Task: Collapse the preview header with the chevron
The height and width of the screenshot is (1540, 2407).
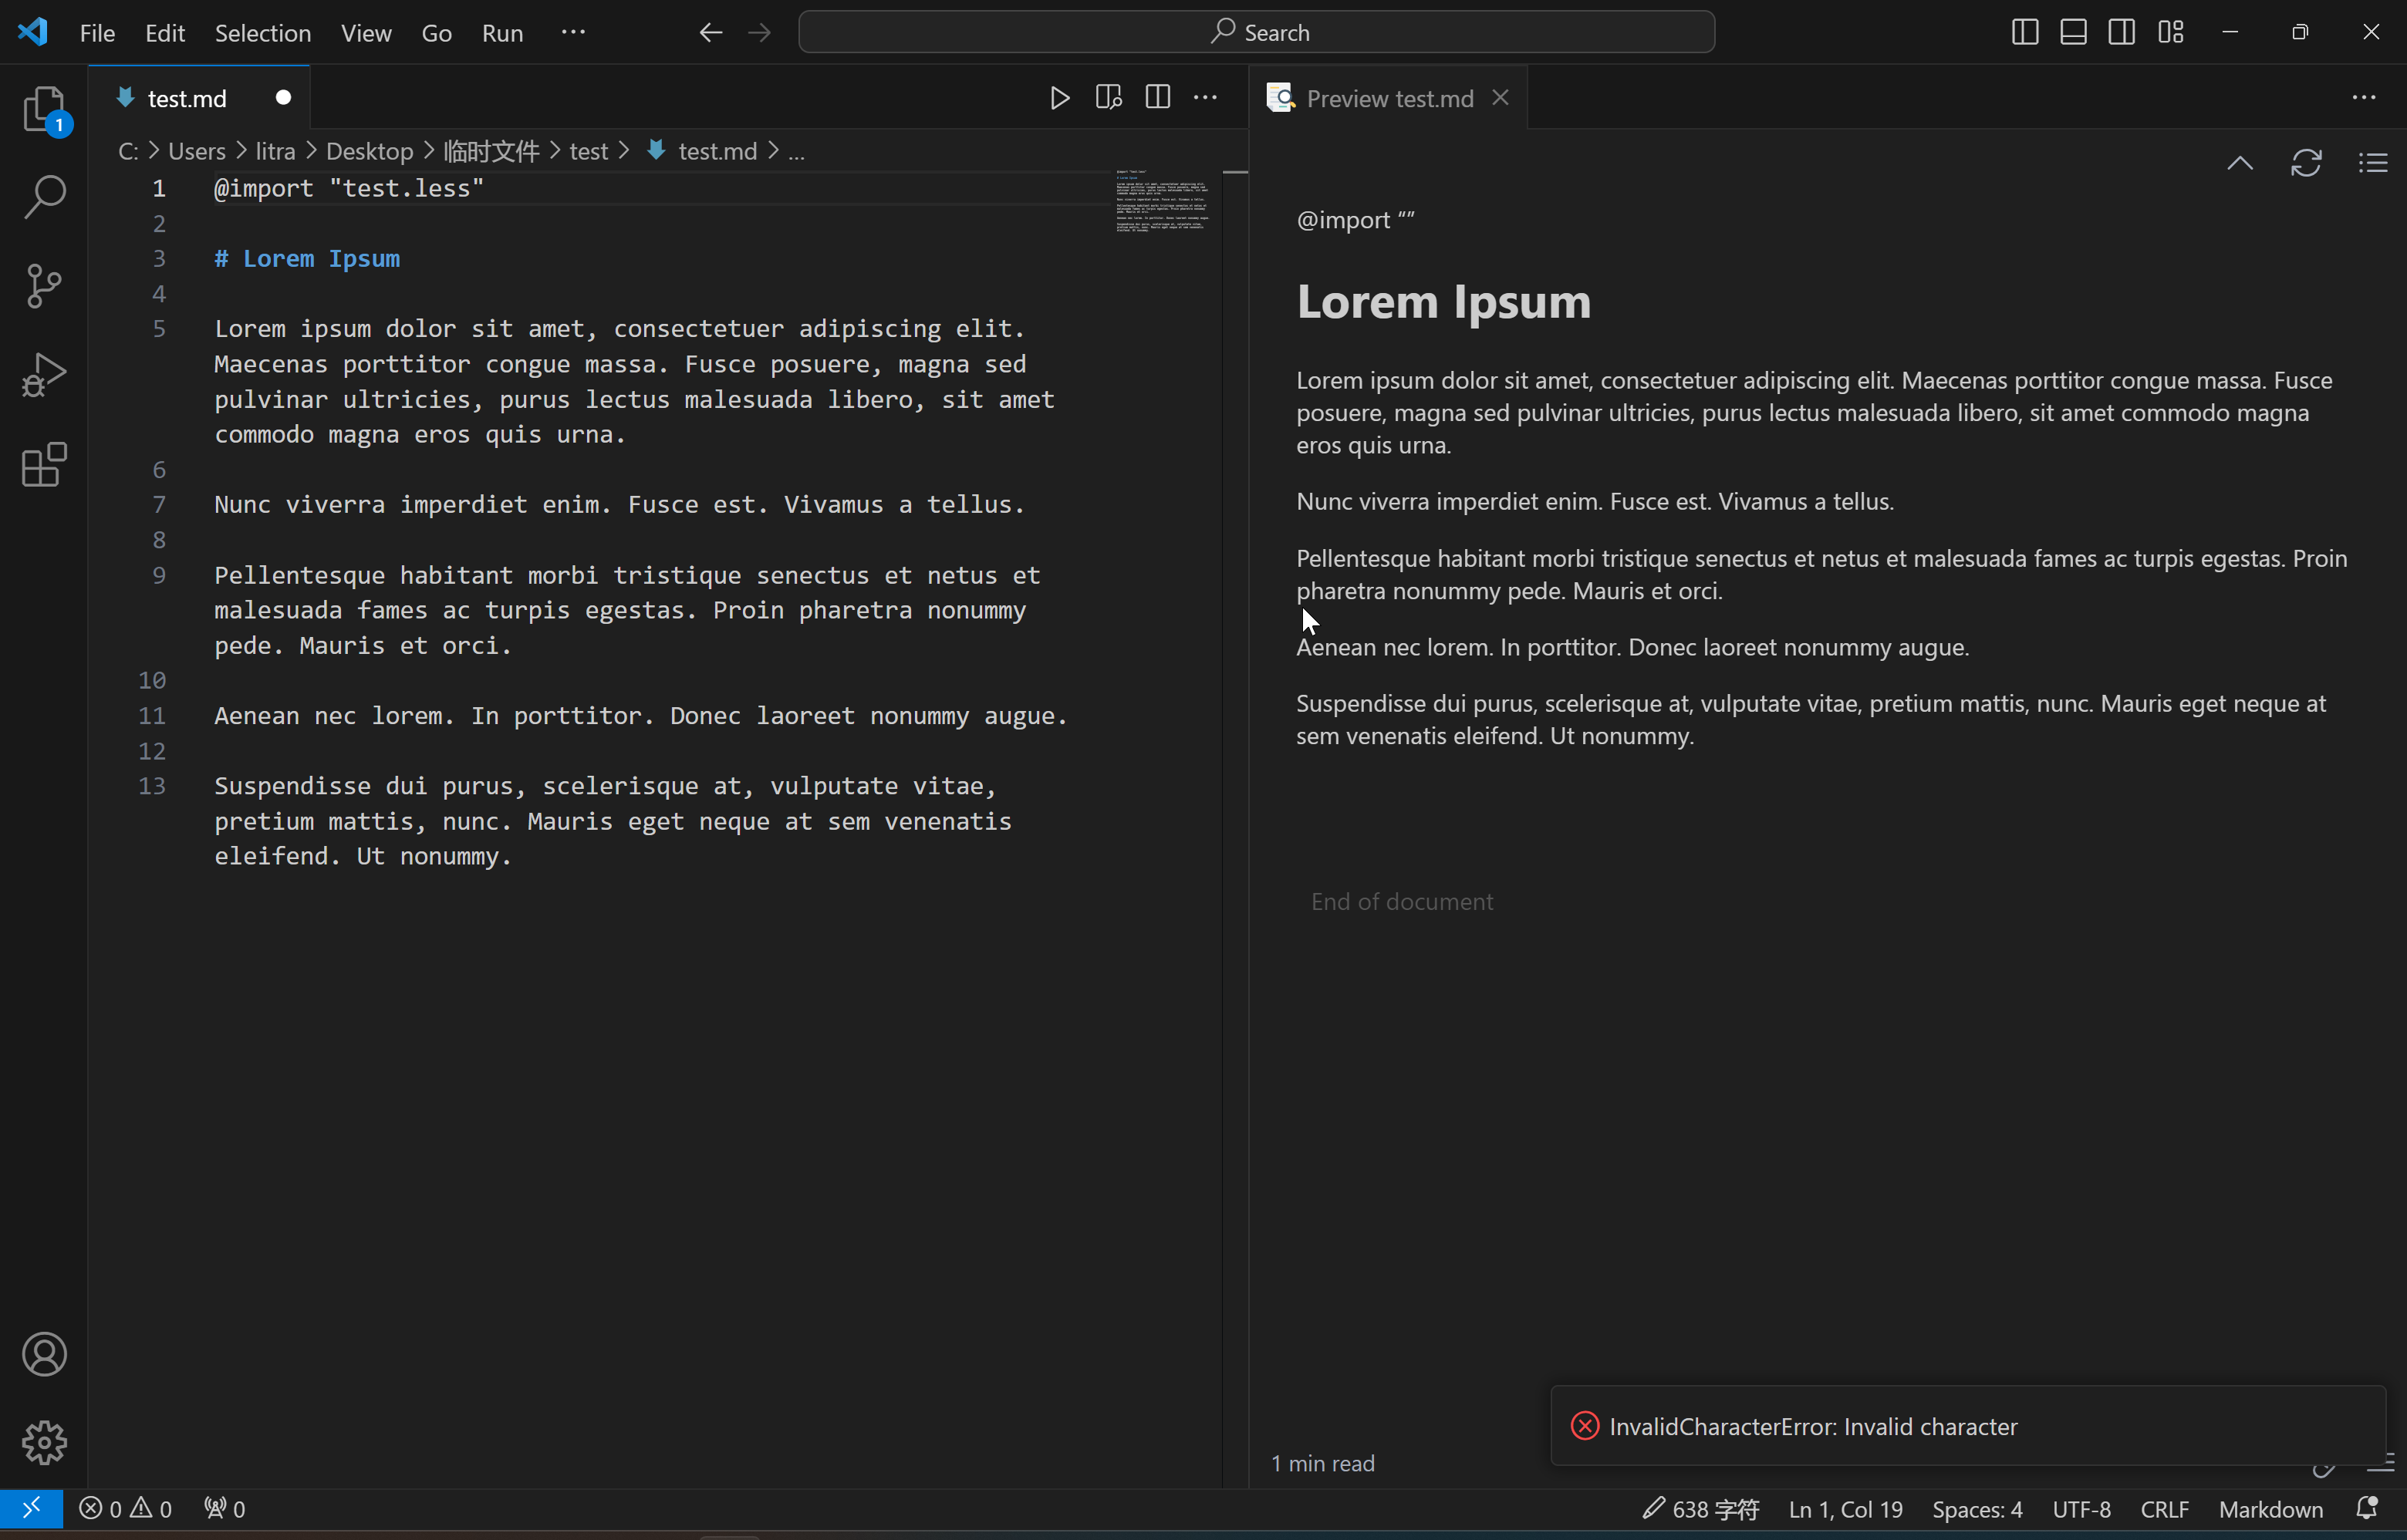Action: click(x=2240, y=162)
